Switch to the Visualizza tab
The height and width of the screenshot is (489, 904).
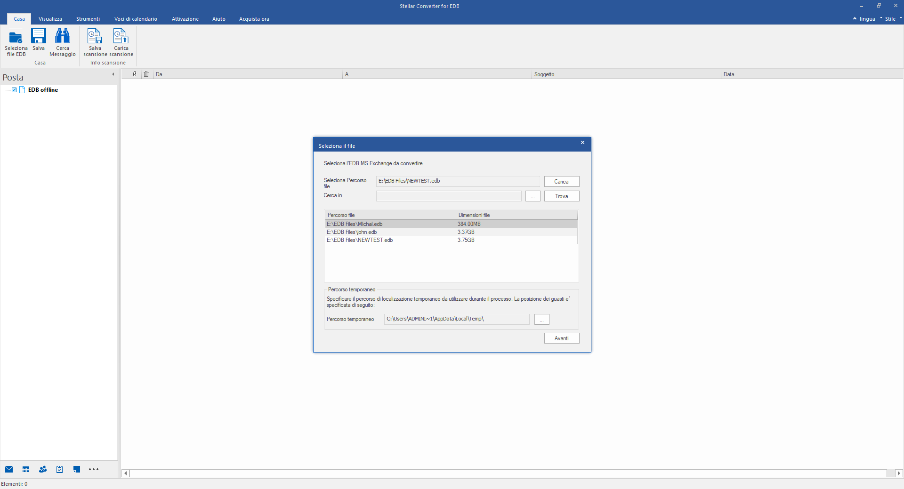pos(50,19)
